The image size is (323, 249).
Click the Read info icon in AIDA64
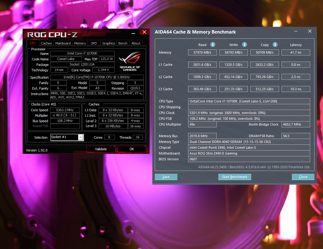point(212,44)
